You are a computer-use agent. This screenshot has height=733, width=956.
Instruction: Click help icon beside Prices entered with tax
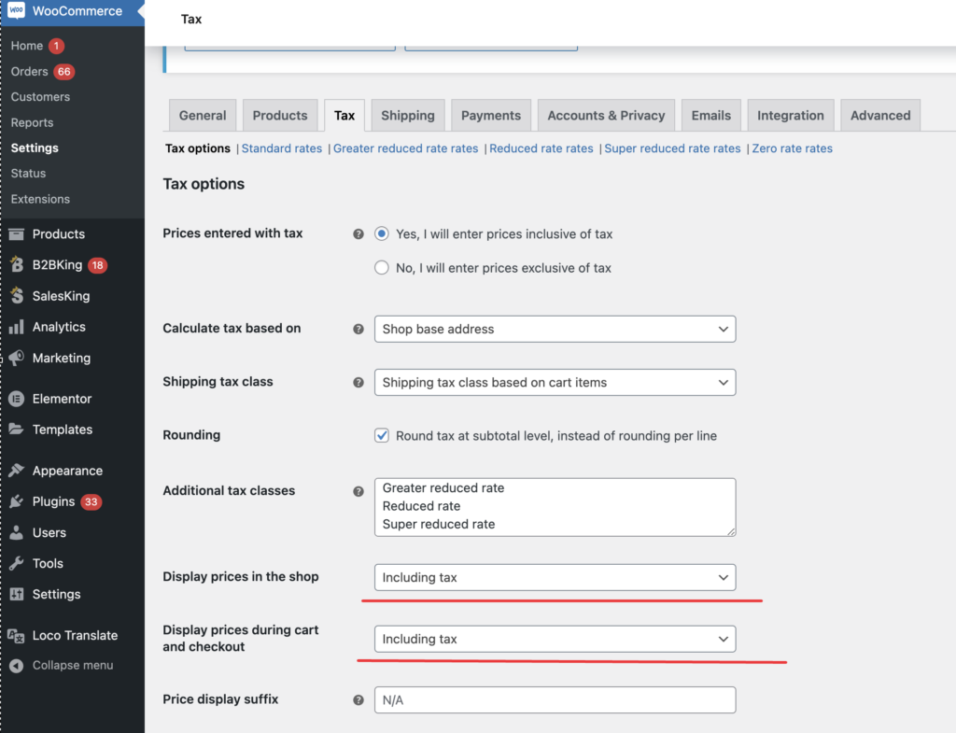[358, 234]
